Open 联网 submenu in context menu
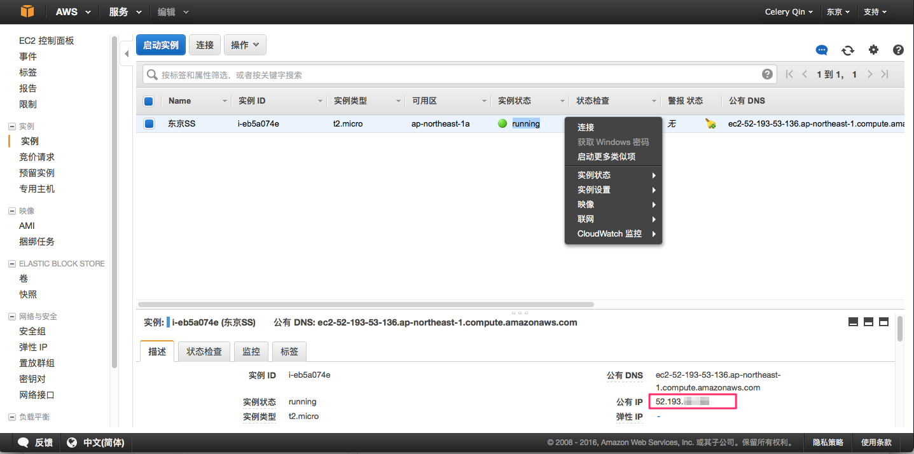The width and height of the screenshot is (914, 454). pos(614,219)
